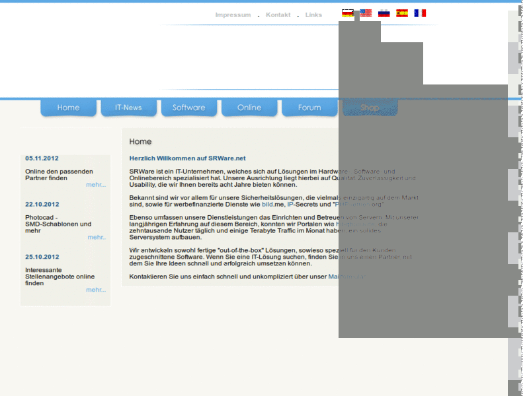
Task: Open the Kontakt link in the header
Action: tap(278, 15)
